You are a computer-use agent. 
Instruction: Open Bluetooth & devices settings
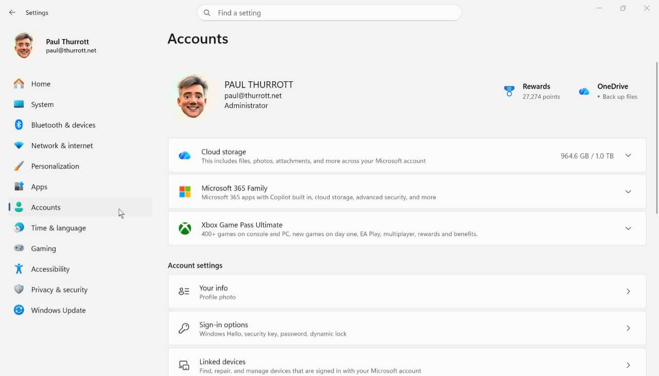(x=81, y=125)
